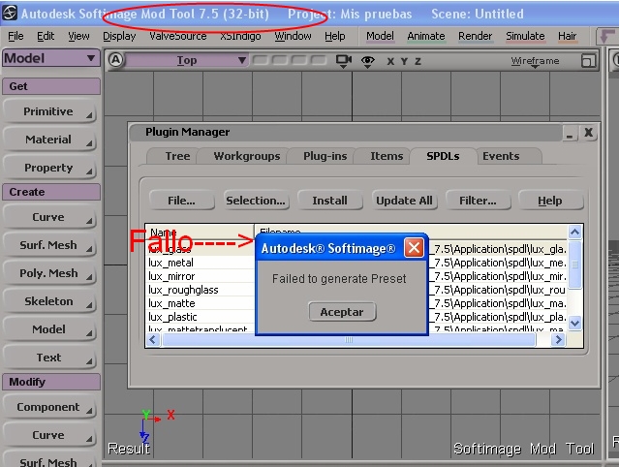Open the camera icon menu in viewport
This screenshot has height=467, width=619.
tap(344, 61)
